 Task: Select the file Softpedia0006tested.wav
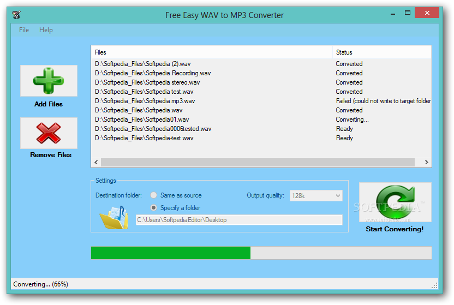coord(153,128)
